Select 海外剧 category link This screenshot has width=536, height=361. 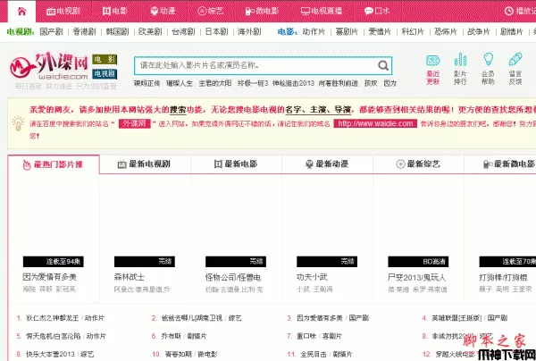click(249, 32)
